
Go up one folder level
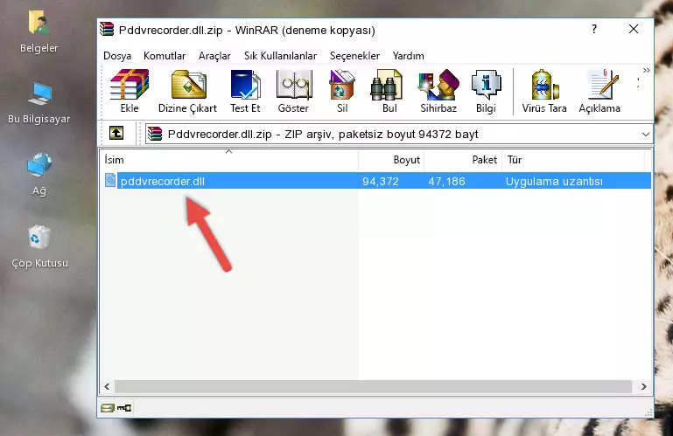pos(116,134)
